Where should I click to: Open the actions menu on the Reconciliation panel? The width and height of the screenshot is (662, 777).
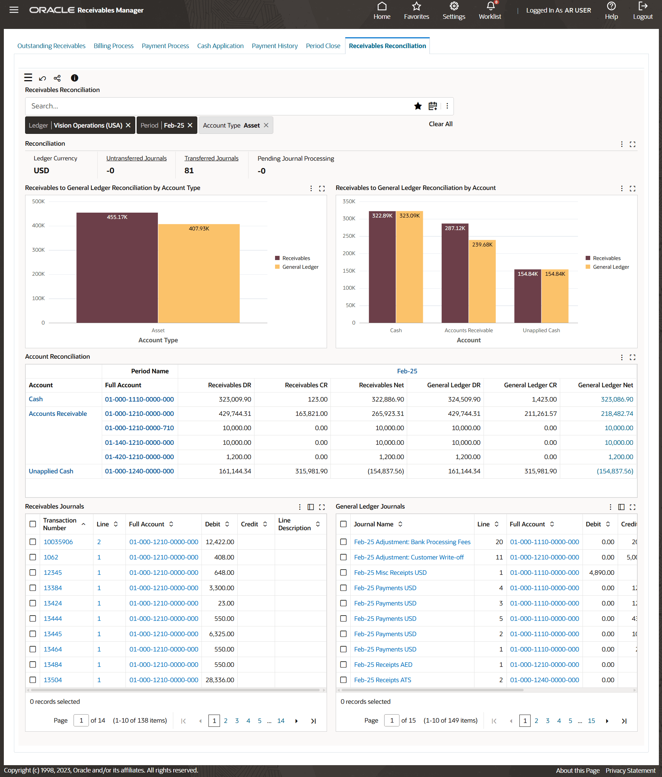(x=622, y=144)
